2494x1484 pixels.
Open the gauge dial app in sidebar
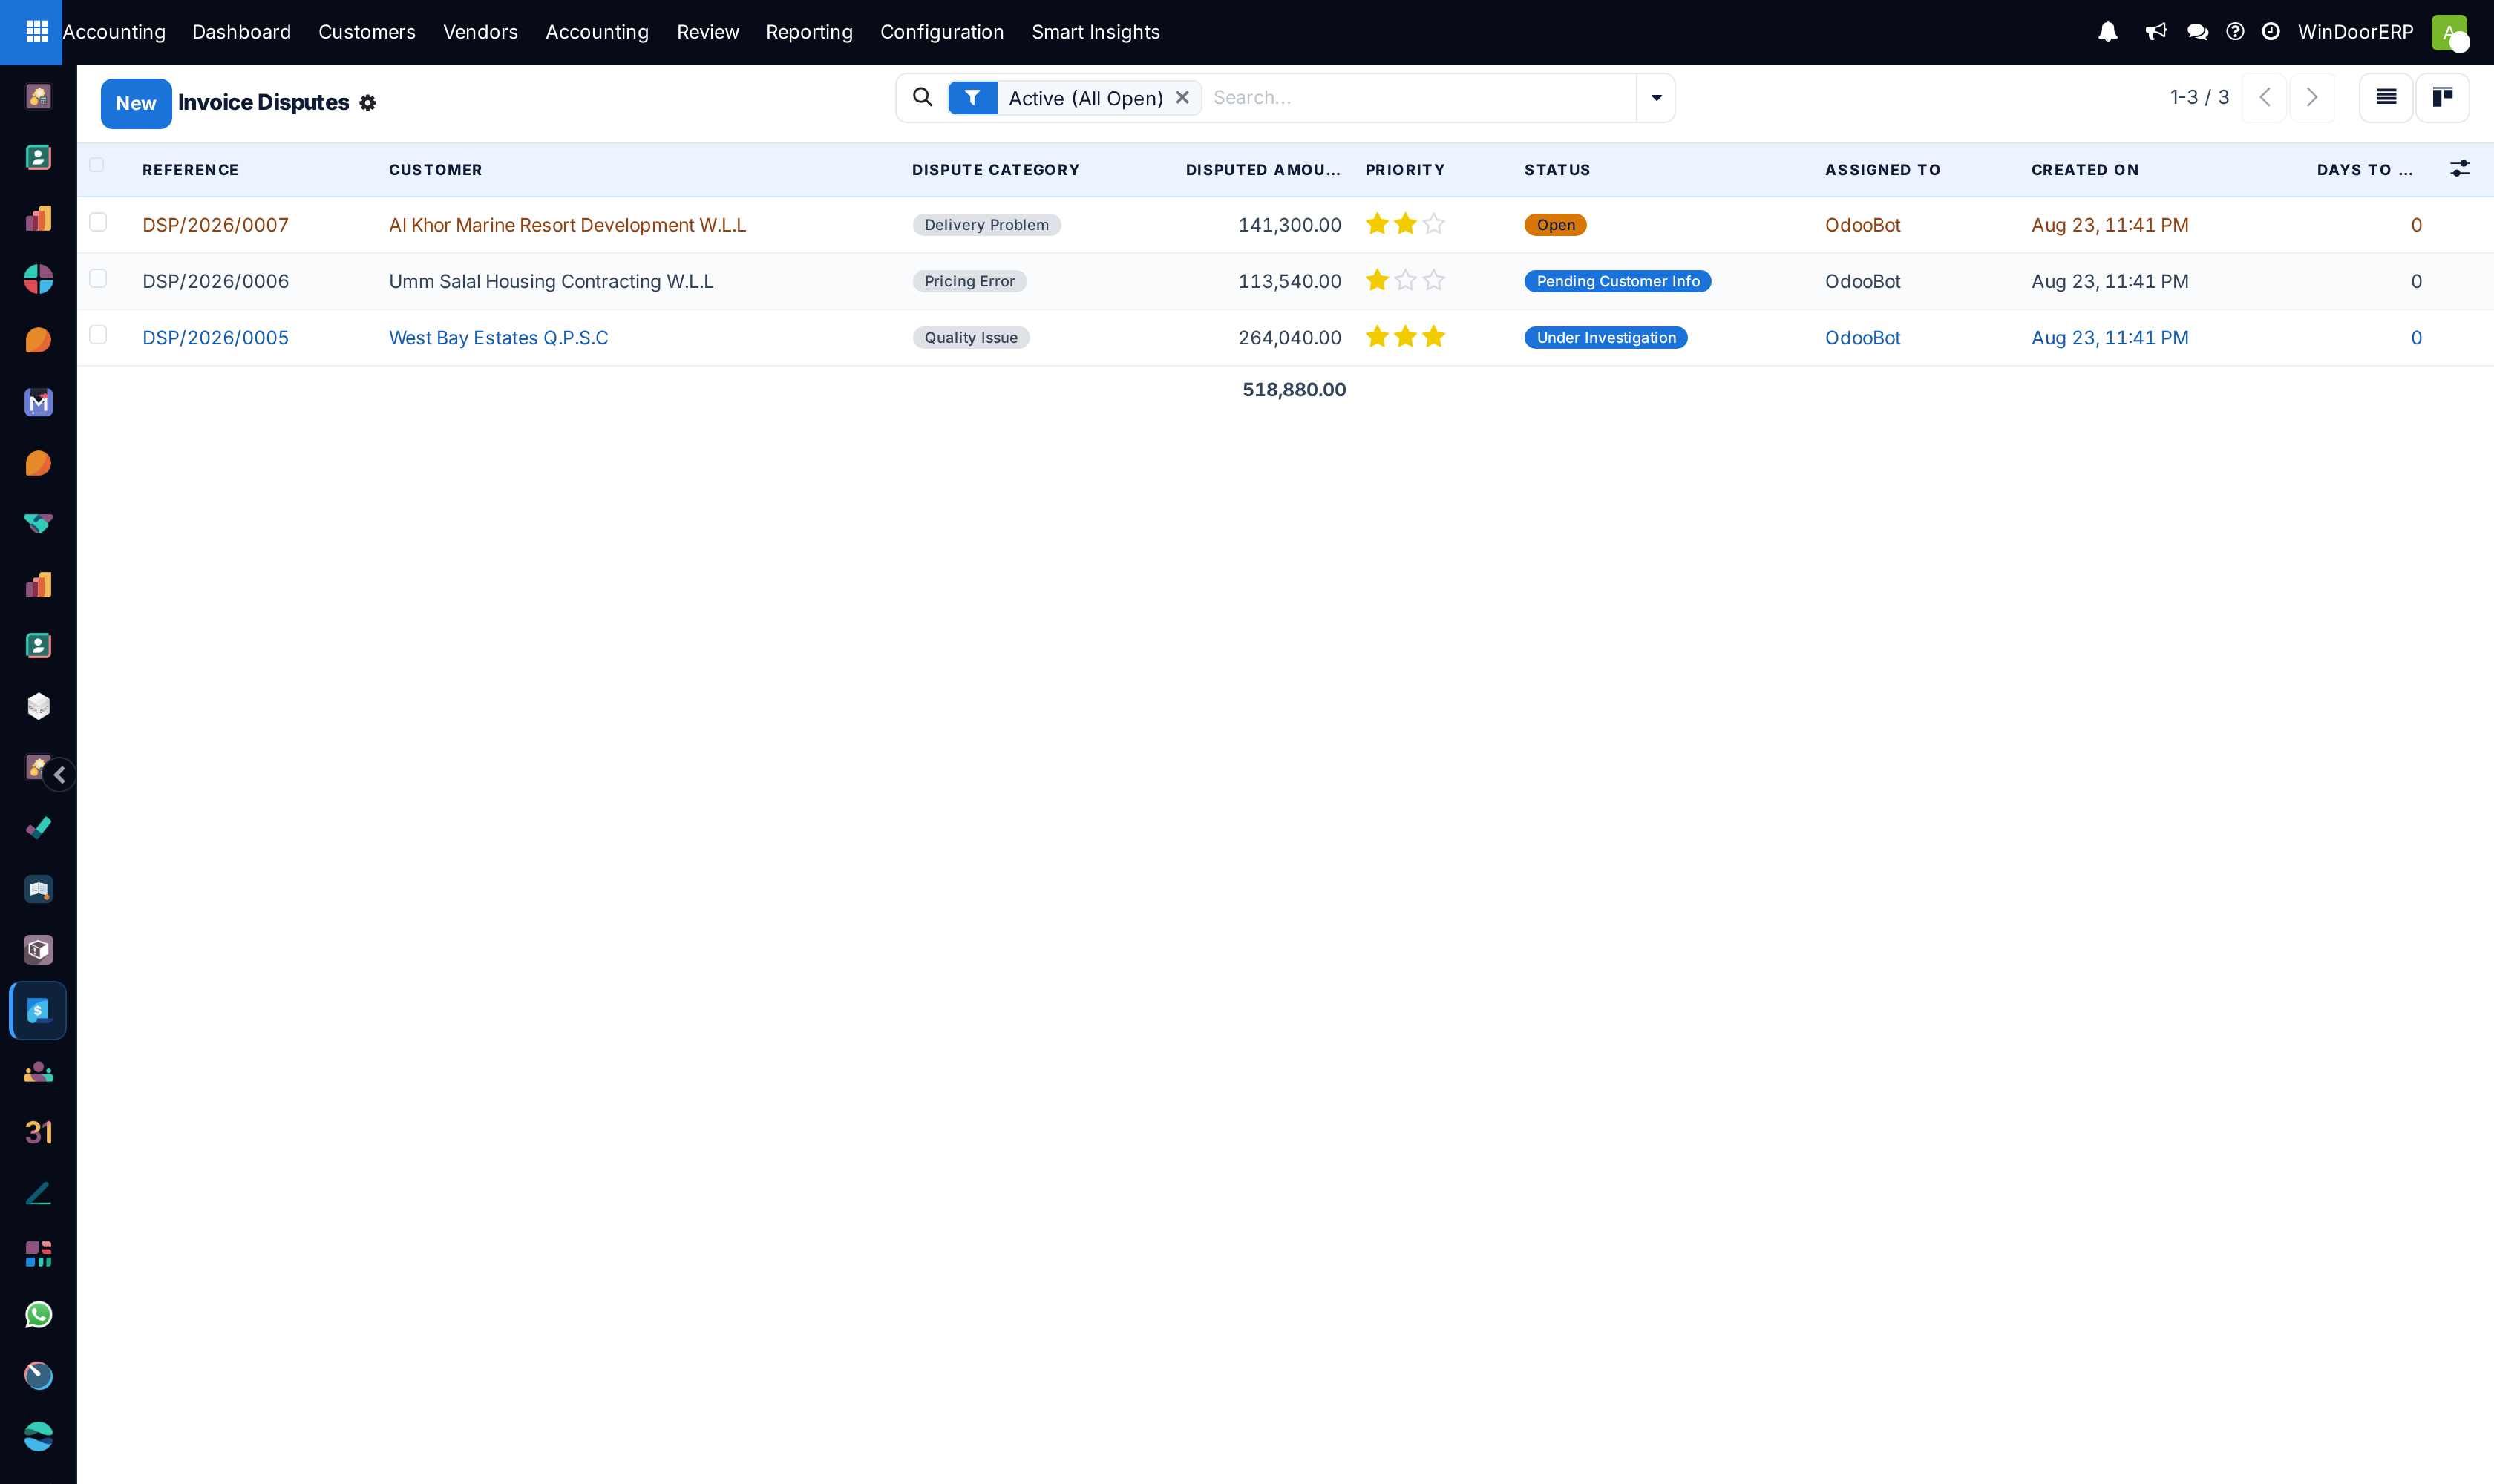(x=38, y=1375)
